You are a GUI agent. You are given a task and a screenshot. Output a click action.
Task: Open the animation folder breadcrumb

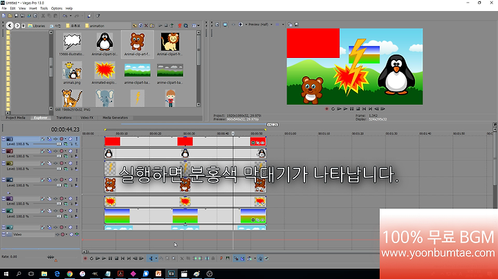(x=95, y=26)
